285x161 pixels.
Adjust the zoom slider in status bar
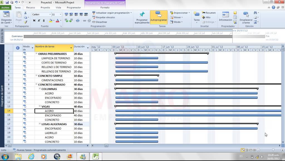point(273,150)
